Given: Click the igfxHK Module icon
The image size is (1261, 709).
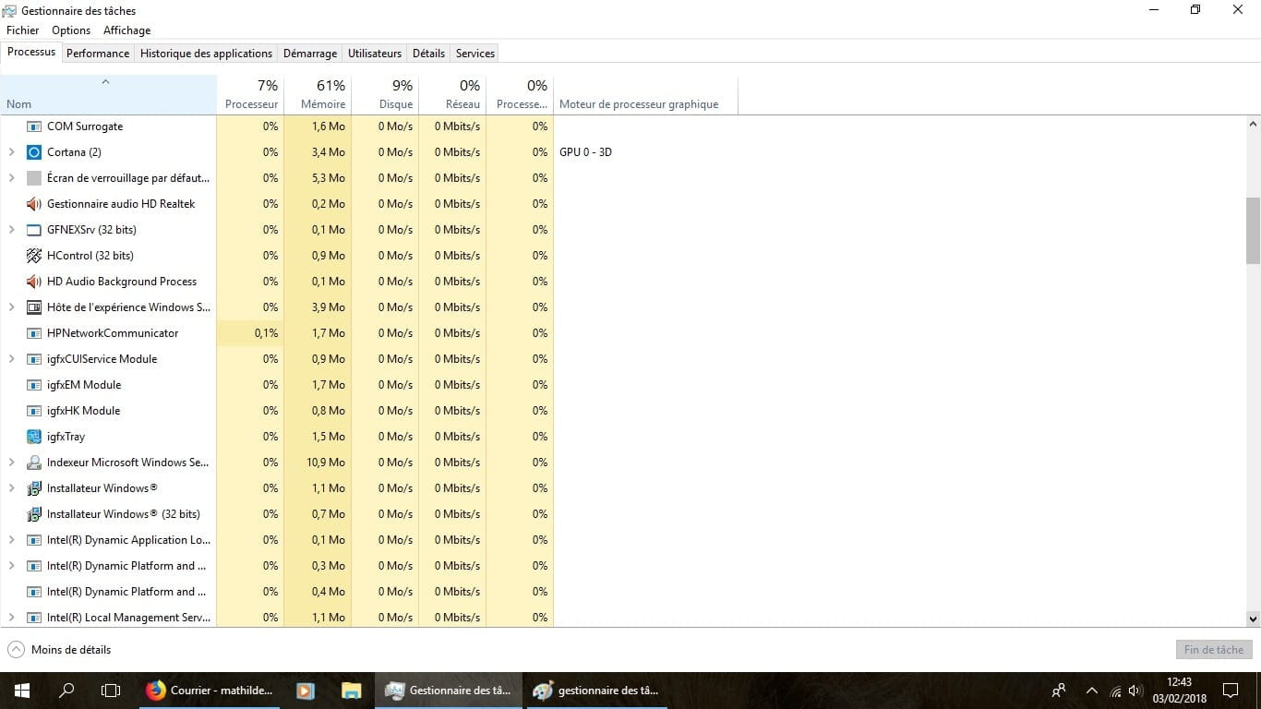Looking at the screenshot, I should pyautogui.click(x=34, y=411).
